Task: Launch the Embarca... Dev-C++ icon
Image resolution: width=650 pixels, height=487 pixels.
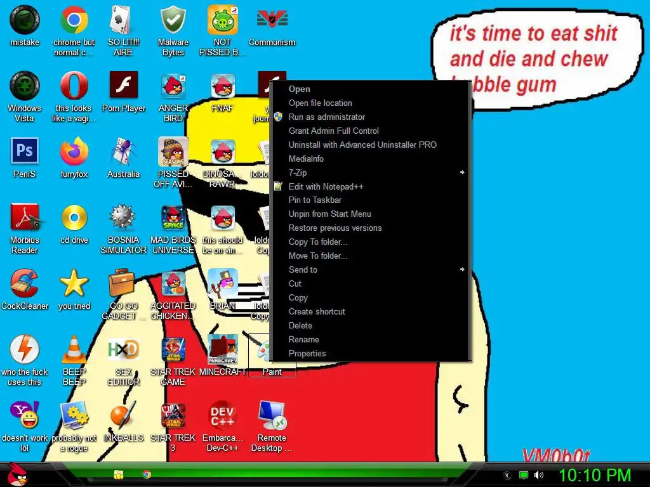Action: pos(223,425)
